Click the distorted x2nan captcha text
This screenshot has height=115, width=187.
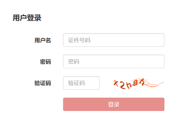129,84
